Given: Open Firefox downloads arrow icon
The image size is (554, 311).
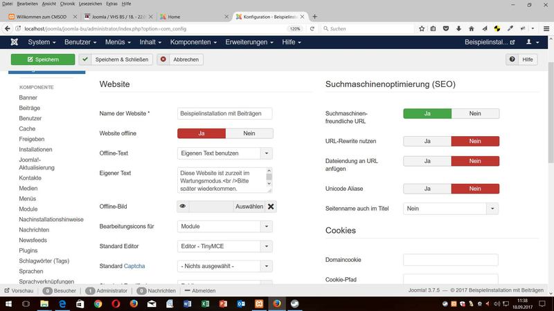Looking at the screenshot, I should point(458,28).
